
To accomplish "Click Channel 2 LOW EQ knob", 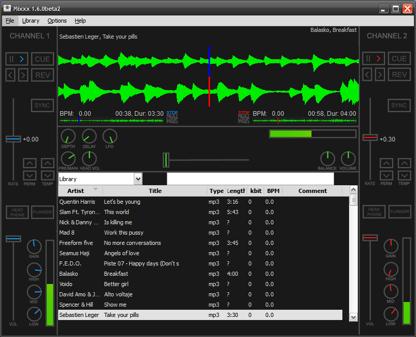I will [x=391, y=314].
